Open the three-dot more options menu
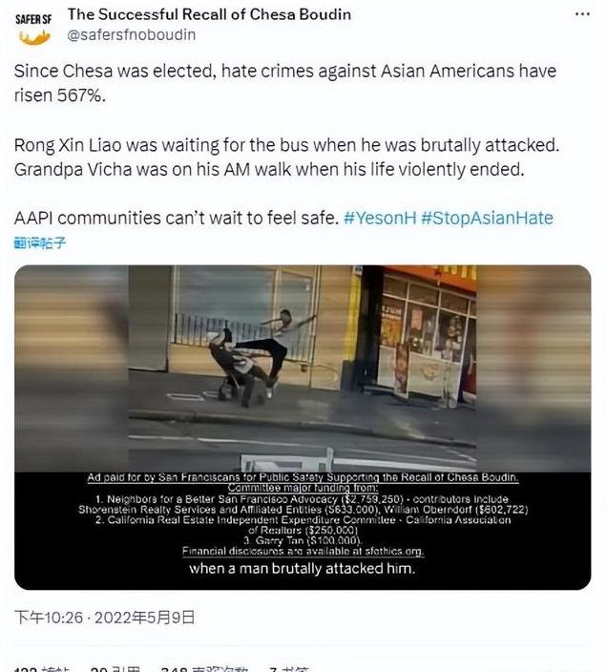 [582, 14]
